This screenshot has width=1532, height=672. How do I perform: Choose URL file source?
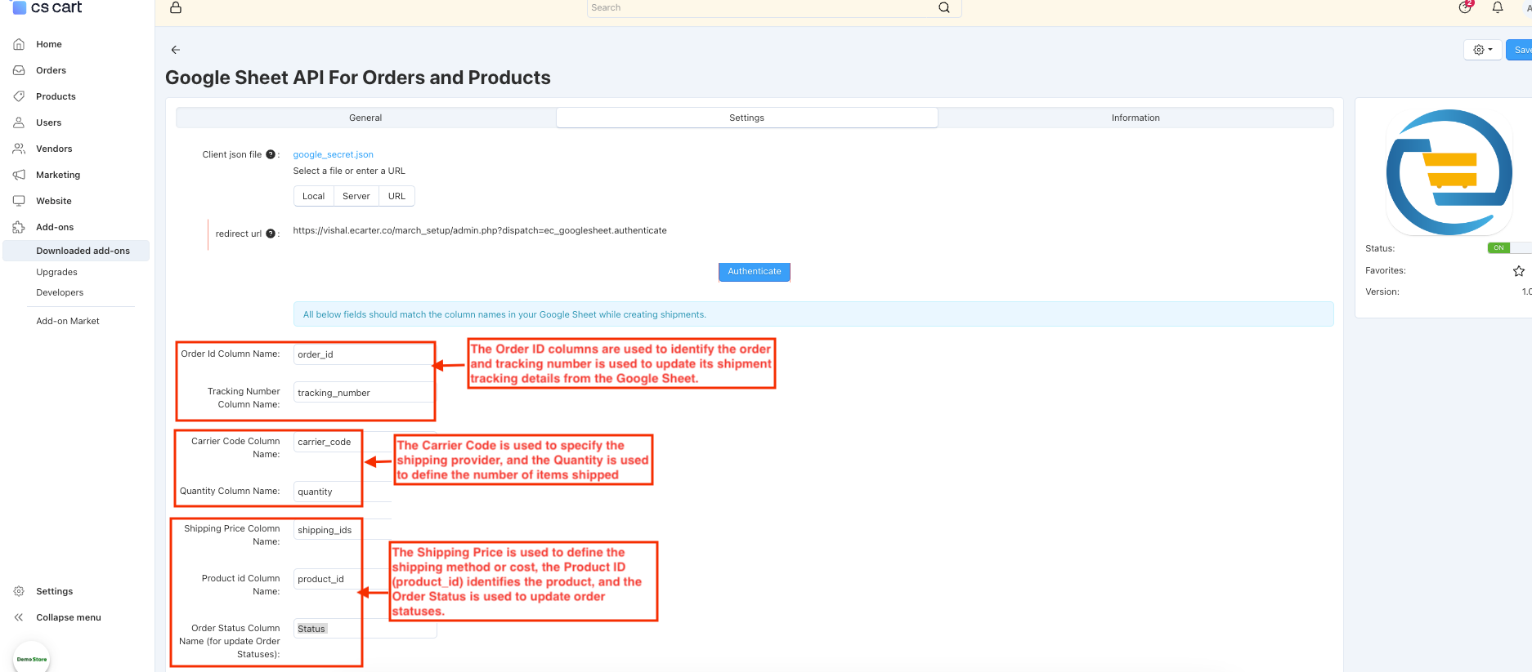tap(396, 196)
